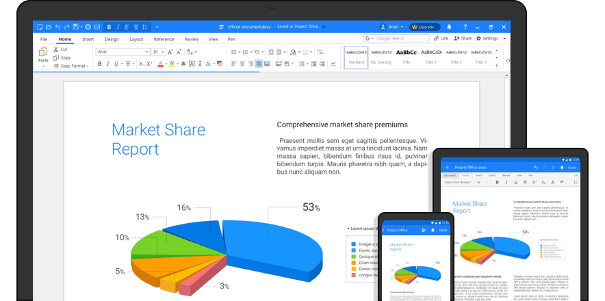Toggle Bold in the ribbon font group

[99, 64]
